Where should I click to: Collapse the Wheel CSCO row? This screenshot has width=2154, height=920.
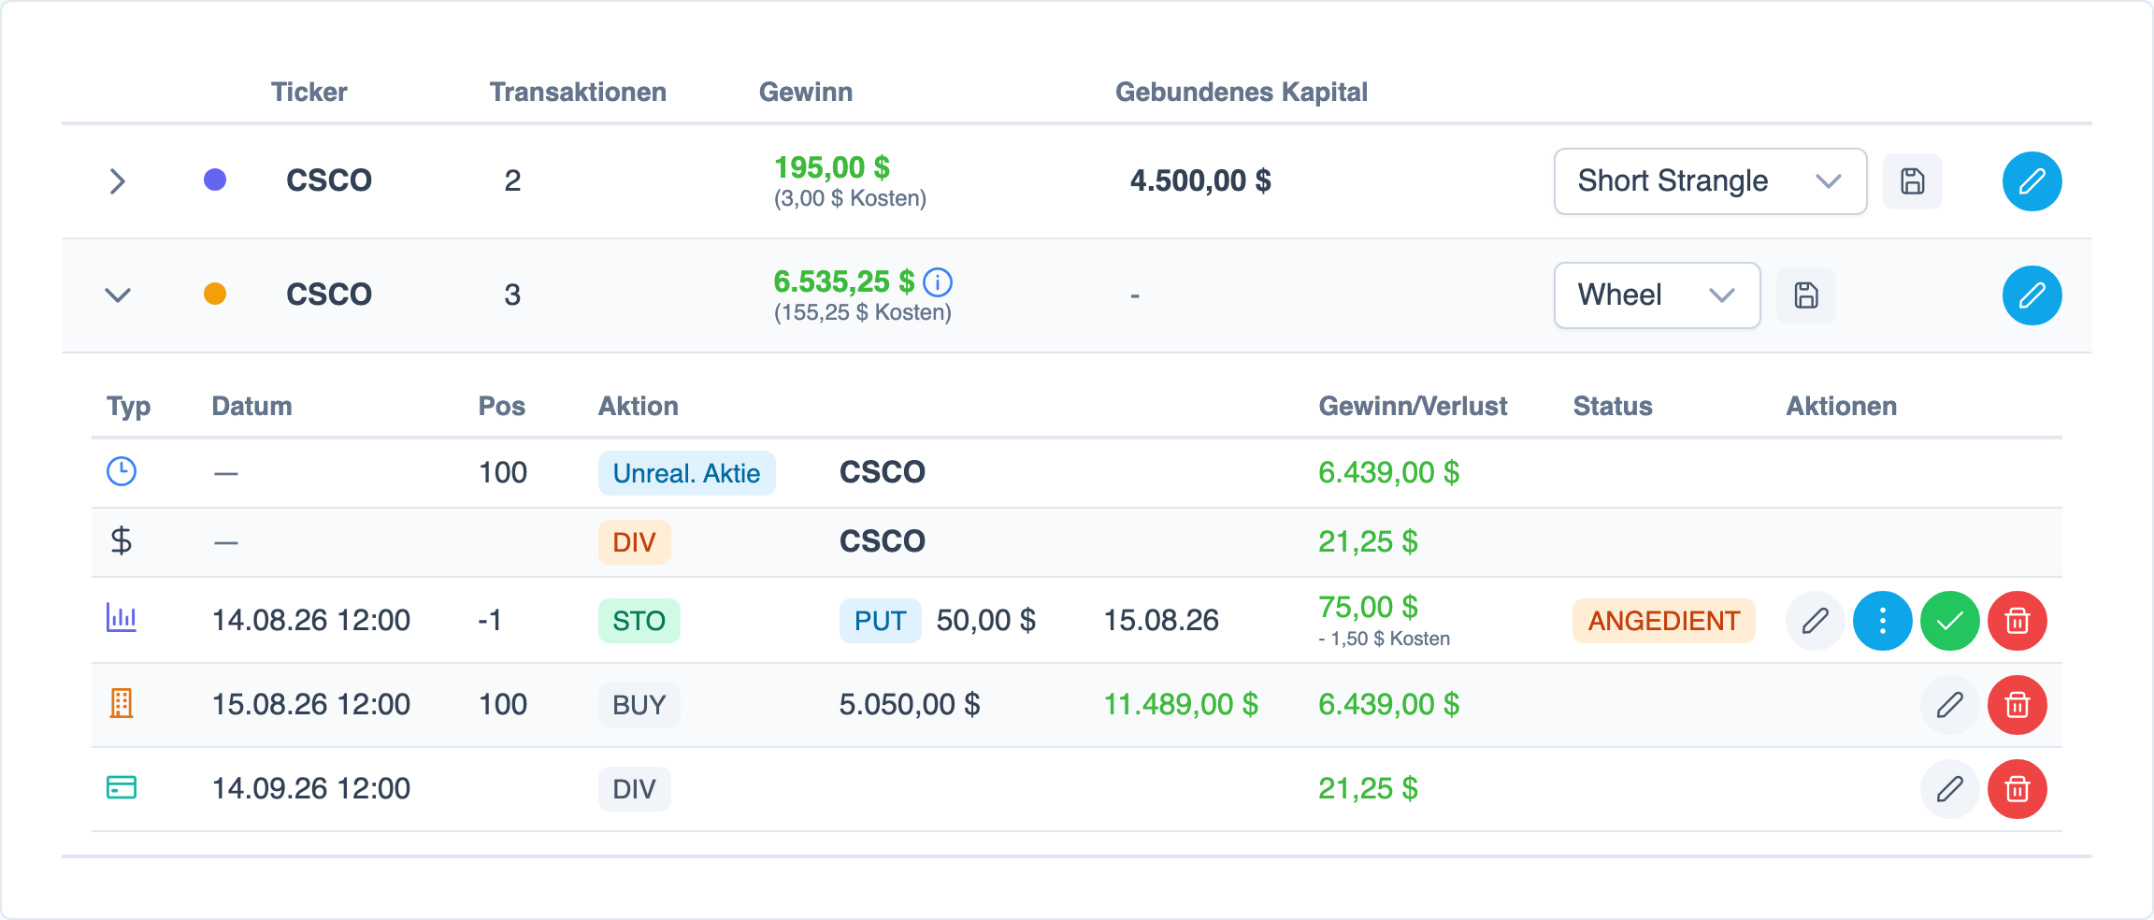click(118, 295)
